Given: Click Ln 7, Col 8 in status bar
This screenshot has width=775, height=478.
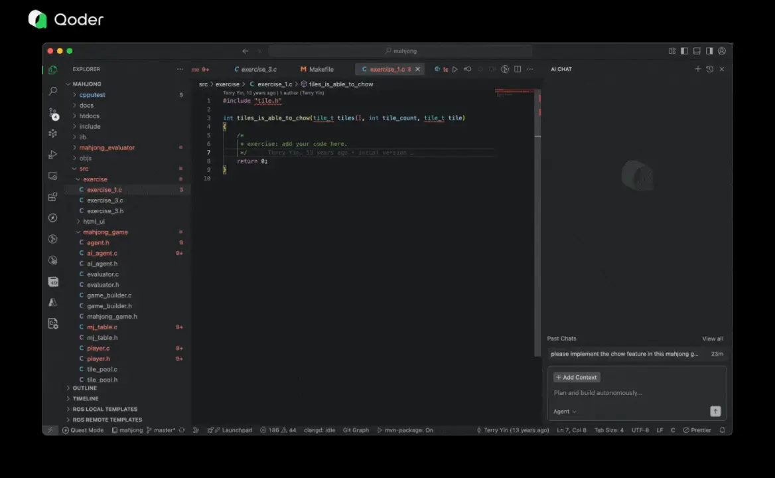Looking at the screenshot, I should click(x=571, y=430).
